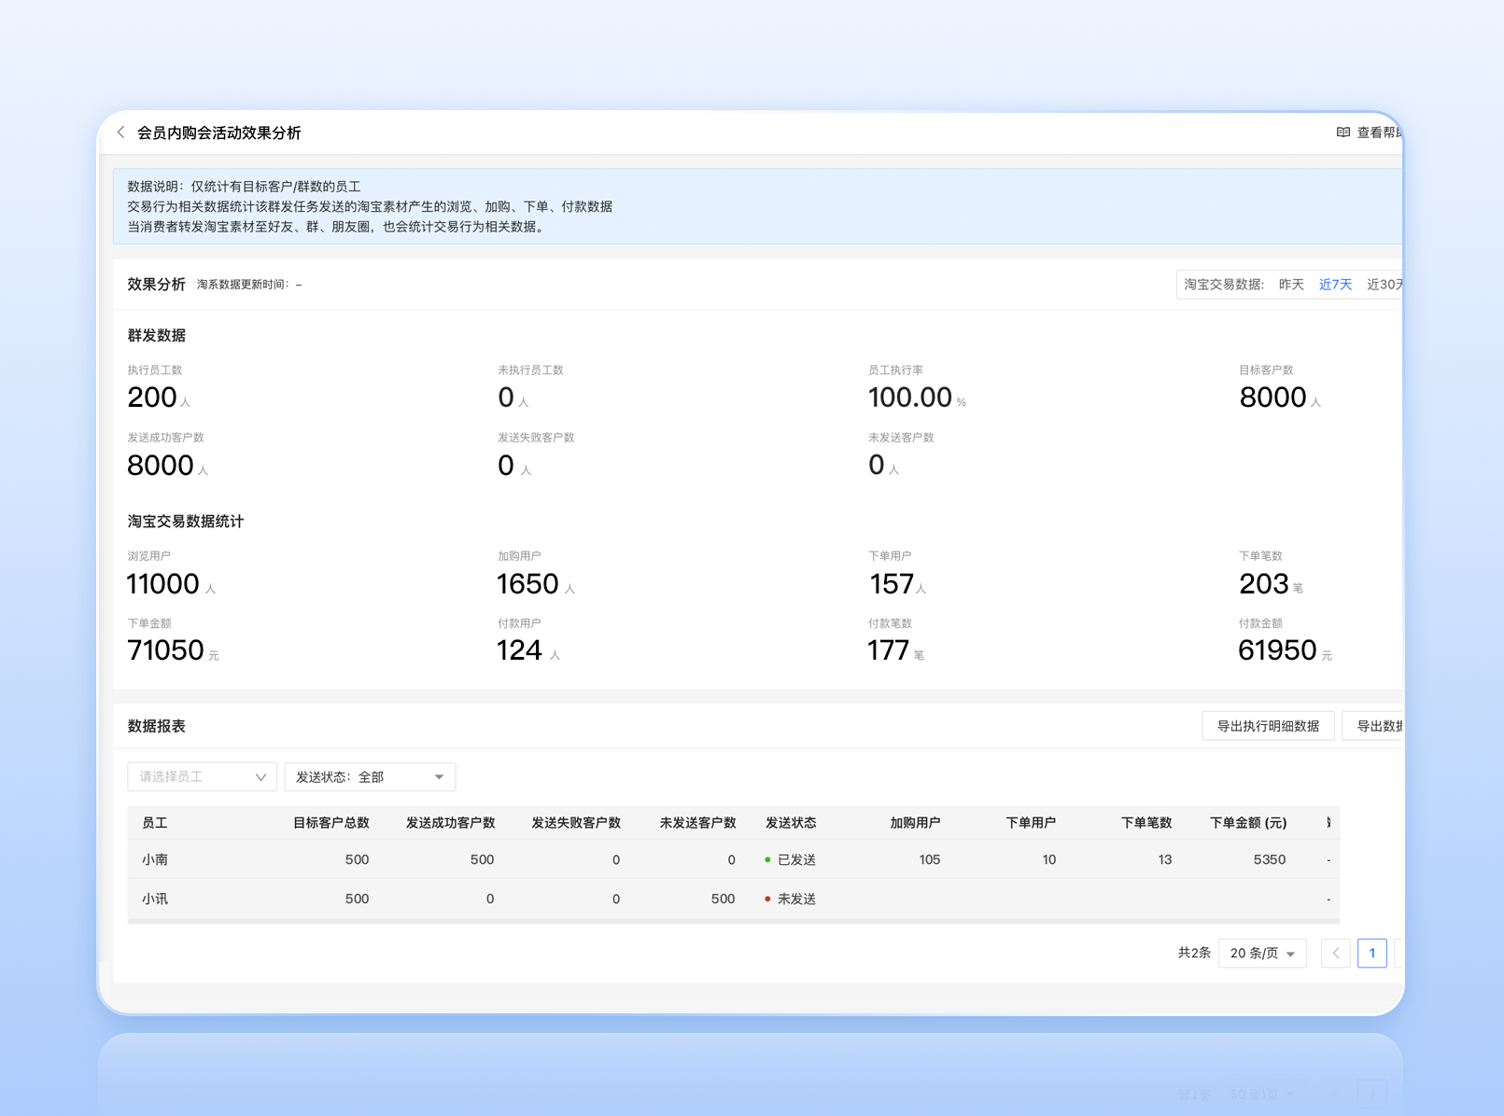Viewport: 1504px width, 1116px height.
Task: Click the 淘宝交易数据统计 section heading
Action: coord(186,522)
